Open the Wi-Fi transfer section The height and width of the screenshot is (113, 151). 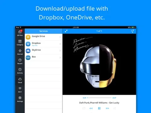[20, 90]
